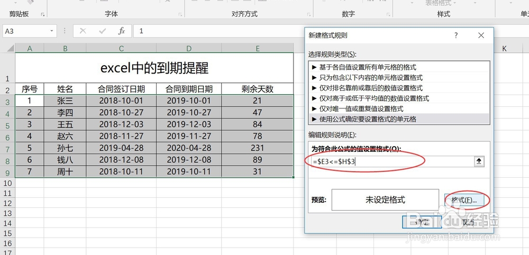The image size is (529, 255).
Task: Select row 14 header
Action: tap(7, 223)
